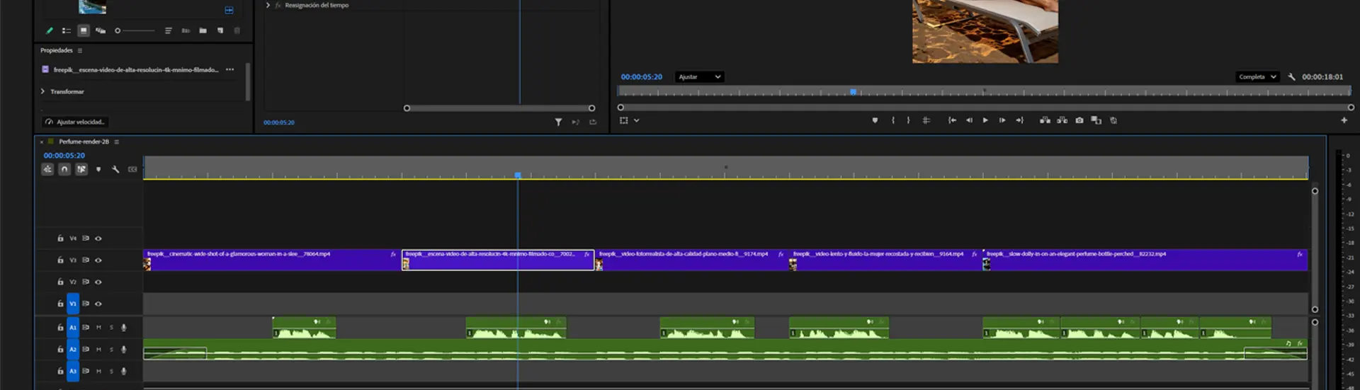This screenshot has width=1360, height=390.
Task: Open the Ajustar zoom level dropdown
Action: tap(699, 76)
